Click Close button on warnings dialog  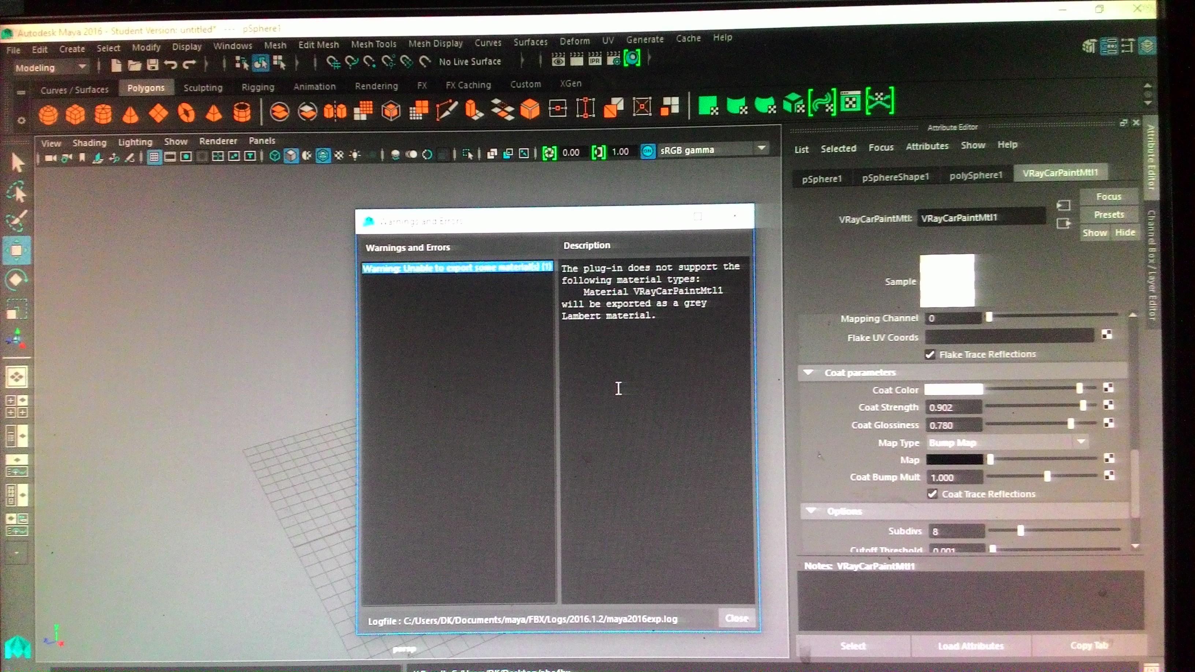(734, 618)
